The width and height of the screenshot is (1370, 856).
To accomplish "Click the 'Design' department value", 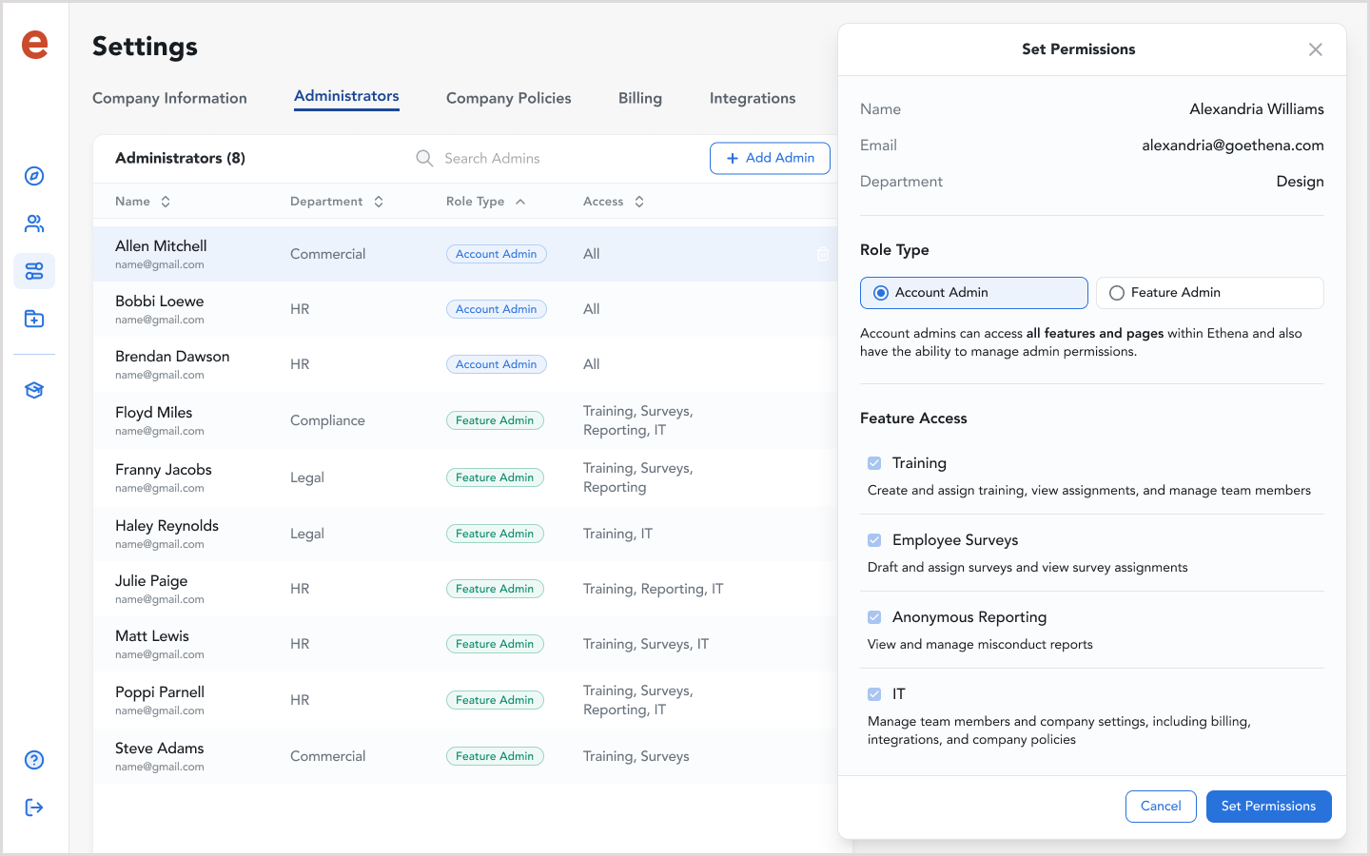I will coord(1300,182).
